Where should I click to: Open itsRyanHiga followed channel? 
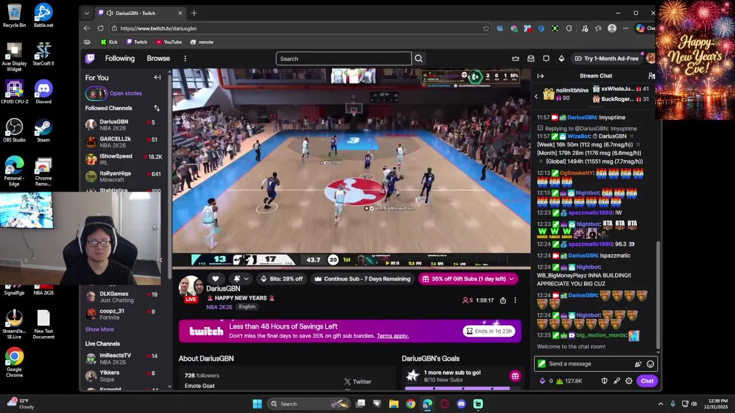(x=124, y=176)
